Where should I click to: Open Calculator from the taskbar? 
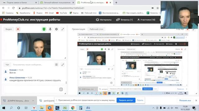point(81,108)
